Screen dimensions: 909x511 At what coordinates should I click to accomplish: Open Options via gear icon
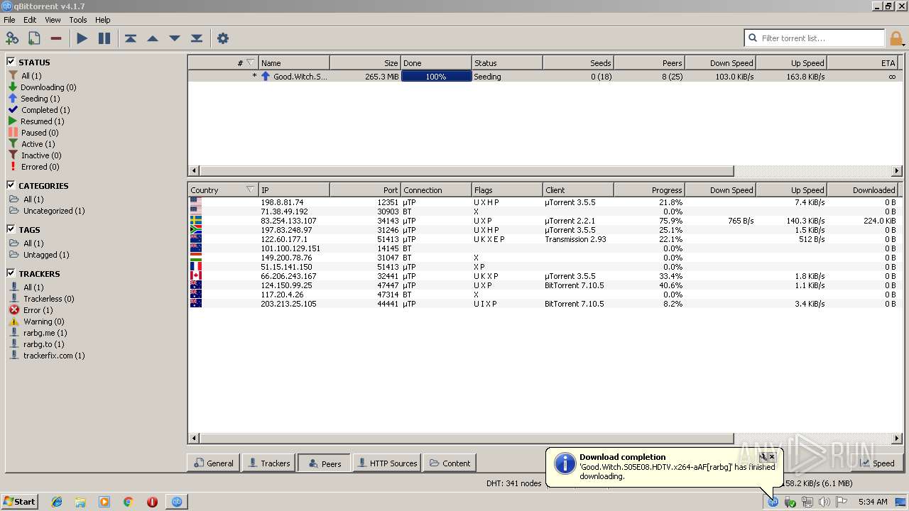[x=223, y=38]
